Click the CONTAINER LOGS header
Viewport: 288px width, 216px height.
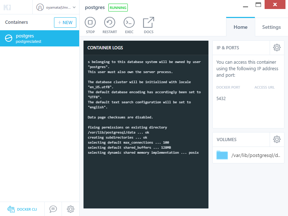coord(105,48)
